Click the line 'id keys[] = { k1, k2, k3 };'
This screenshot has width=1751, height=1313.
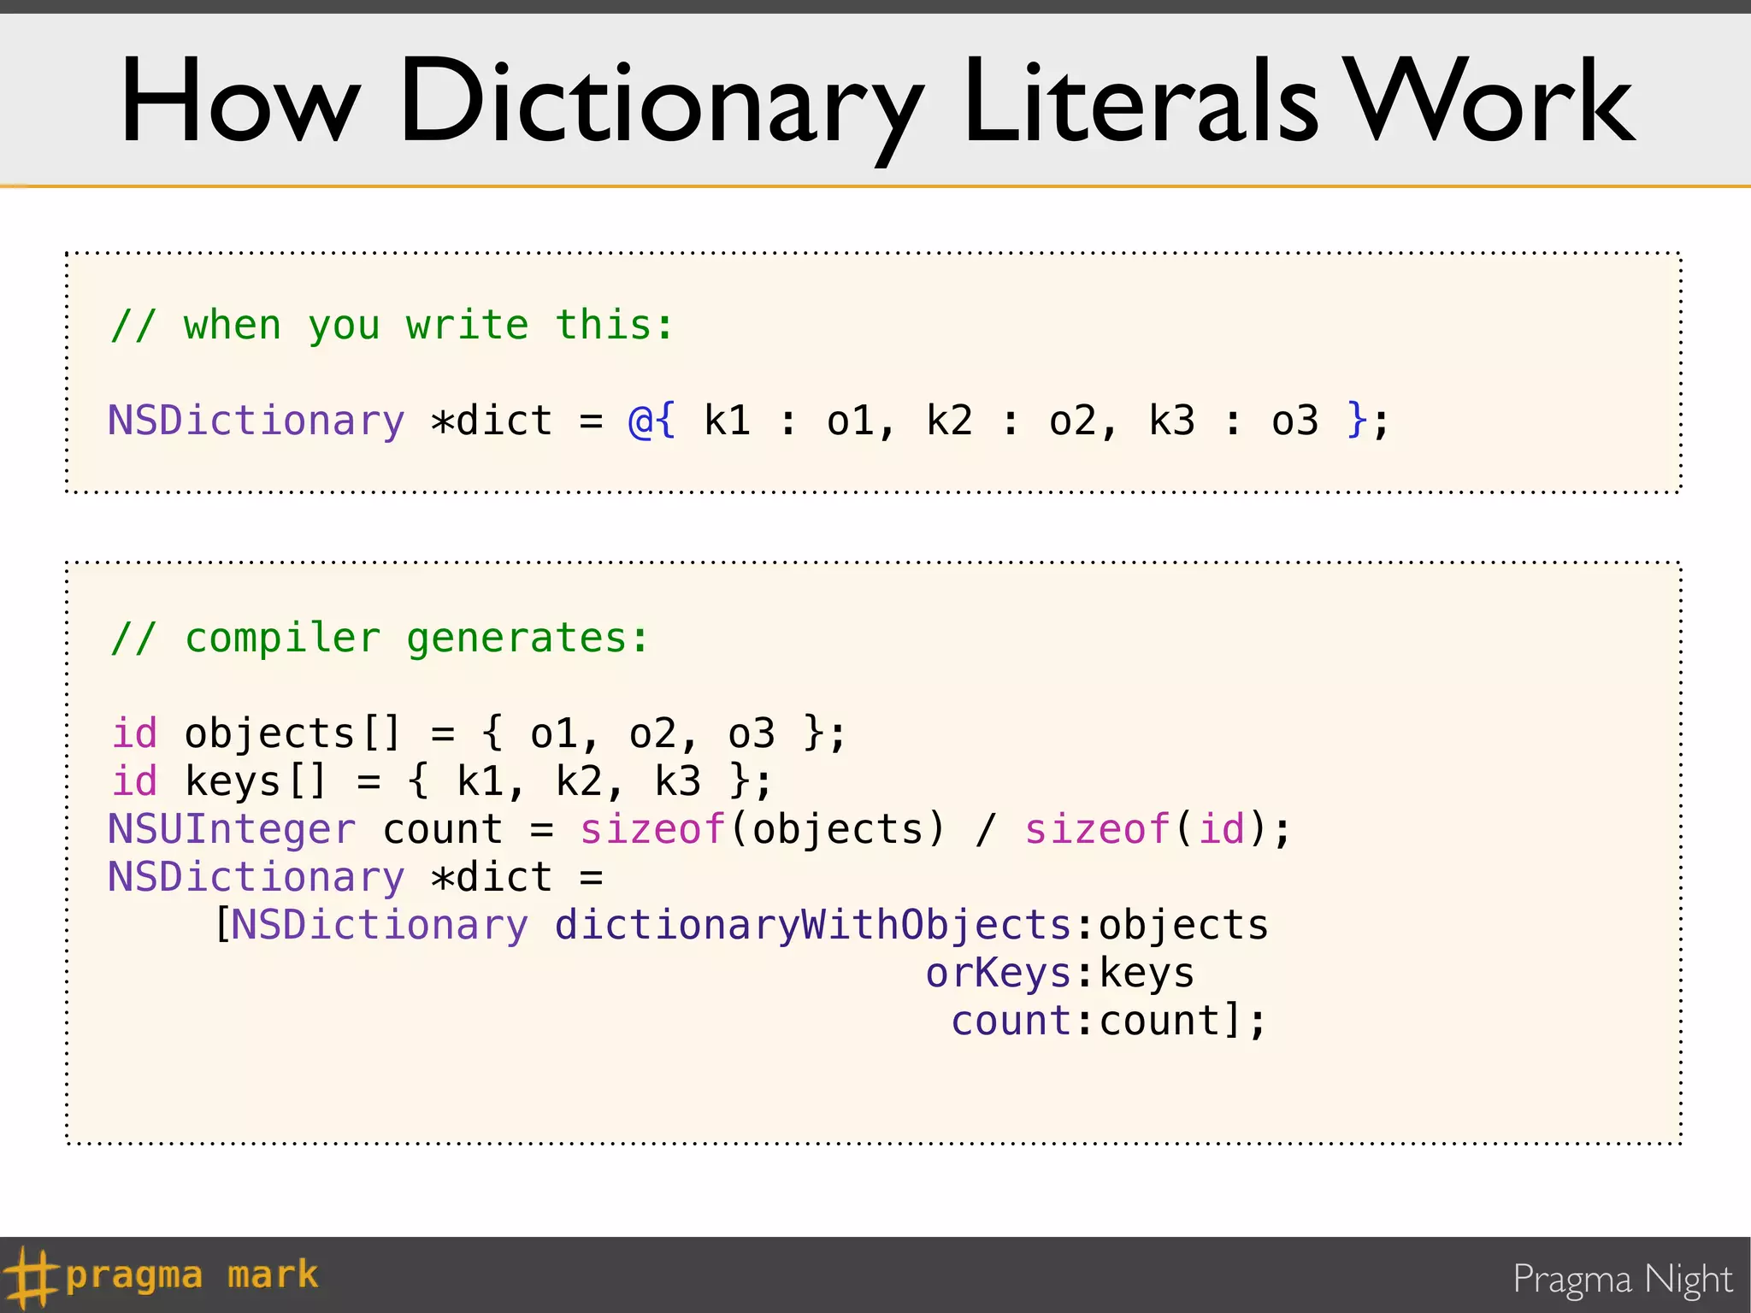point(442,781)
